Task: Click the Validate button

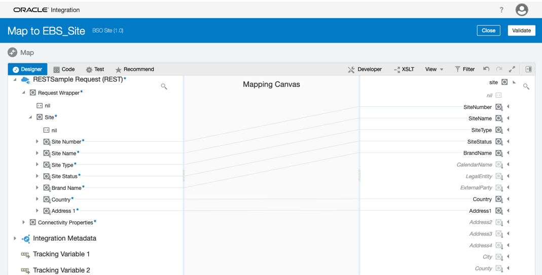Action: click(x=521, y=30)
